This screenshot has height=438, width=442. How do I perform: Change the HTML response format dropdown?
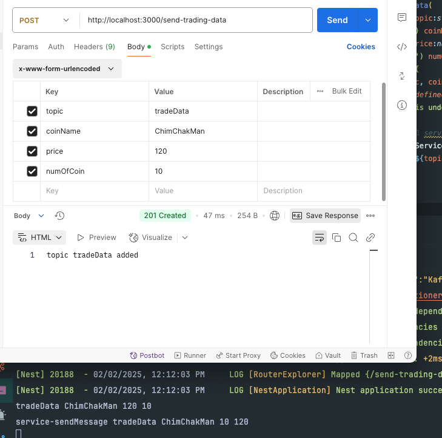pyautogui.click(x=39, y=238)
